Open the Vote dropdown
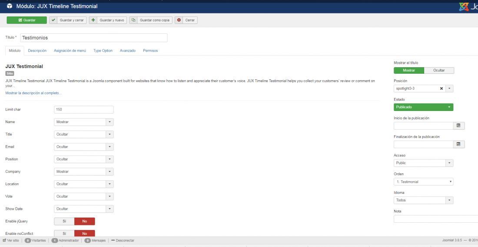 pyautogui.click(x=84, y=197)
